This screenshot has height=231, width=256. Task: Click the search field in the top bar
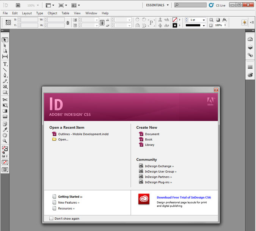pyautogui.click(x=190, y=5)
